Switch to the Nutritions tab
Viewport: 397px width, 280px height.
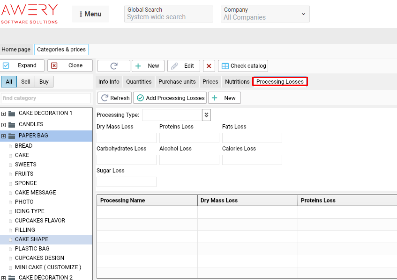(x=237, y=82)
